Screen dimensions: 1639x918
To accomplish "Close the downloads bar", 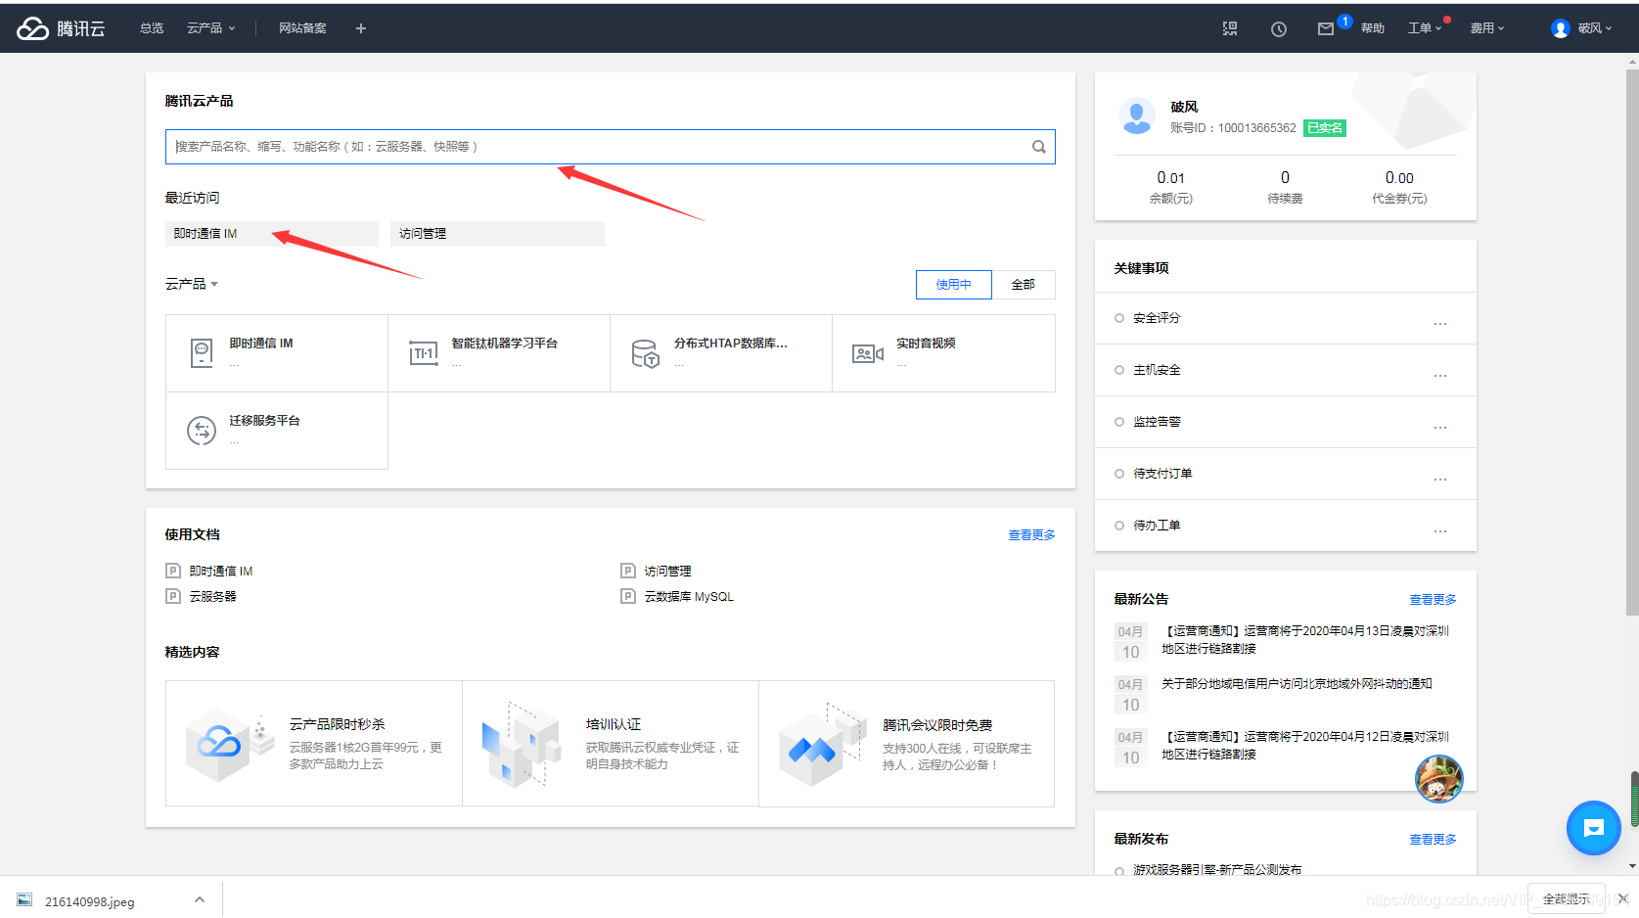I will (1622, 898).
